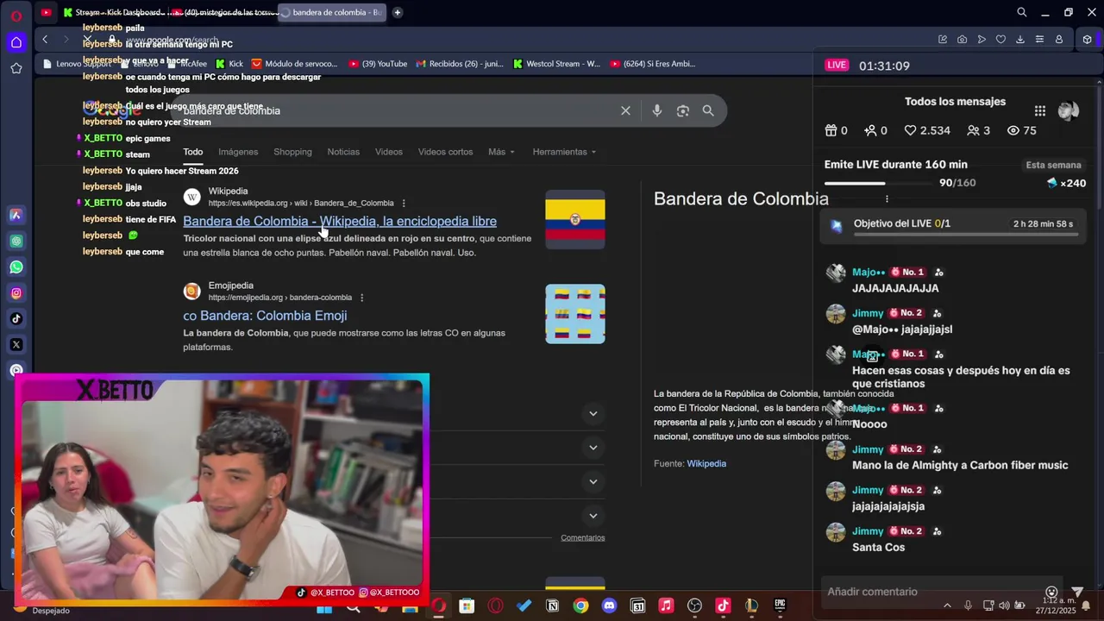Image resolution: width=1104 pixels, height=621 pixels.
Task: Open Epic Games Launcher taskbar icon
Action: point(780,606)
